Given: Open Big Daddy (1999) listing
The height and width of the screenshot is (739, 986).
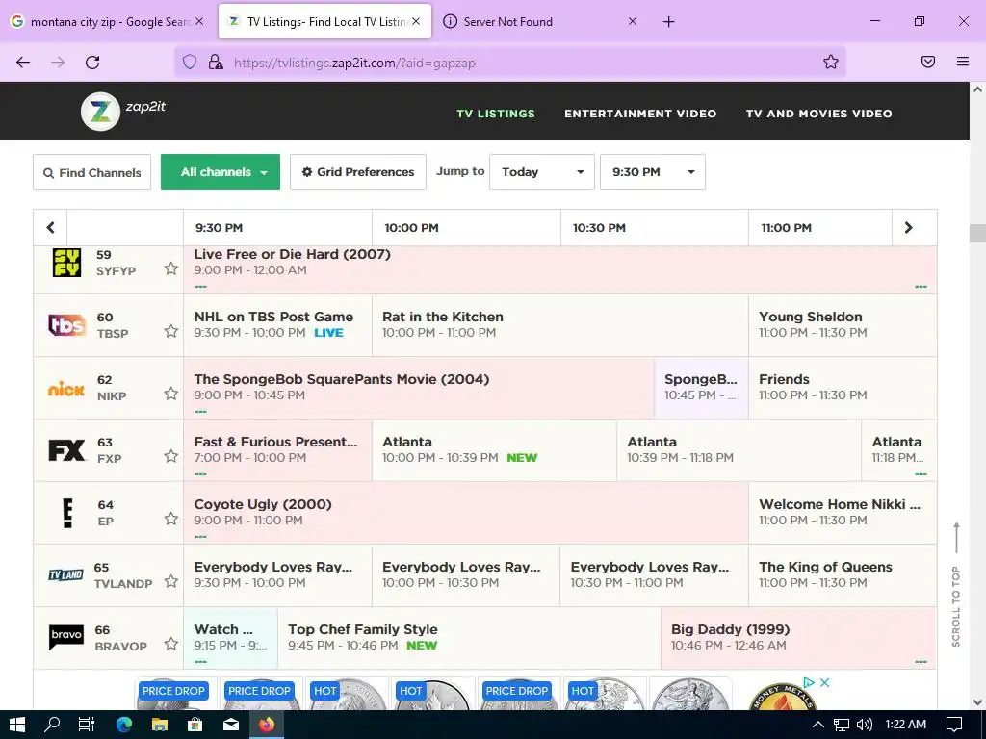Looking at the screenshot, I should point(798,637).
